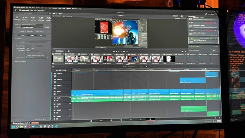This screenshot has width=245, height=138.
Task: Play reverse in viewer transport
Action: [116, 52]
